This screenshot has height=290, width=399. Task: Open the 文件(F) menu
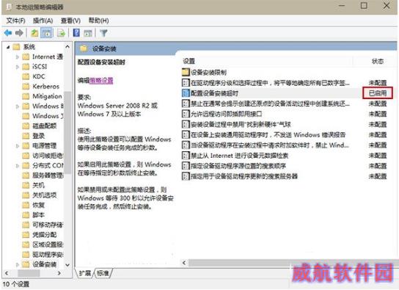15,21
